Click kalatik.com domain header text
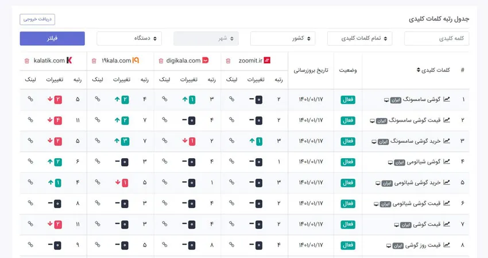Image resolution: width=488 pixels, height=258 pixels. pos(49,61)
